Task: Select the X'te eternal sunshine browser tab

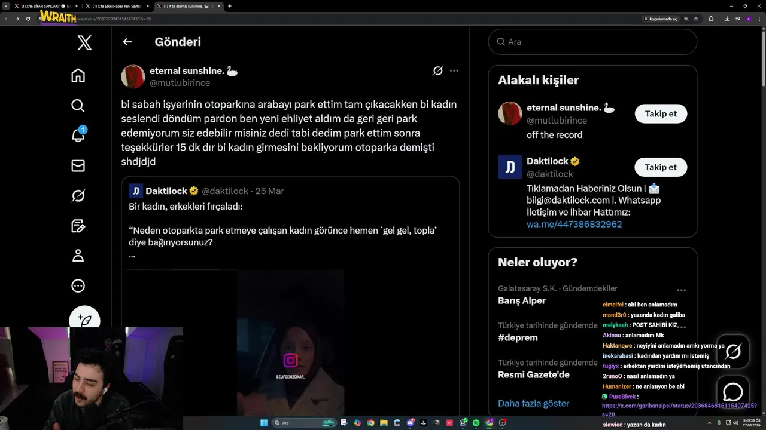Action: pos(189,6)
